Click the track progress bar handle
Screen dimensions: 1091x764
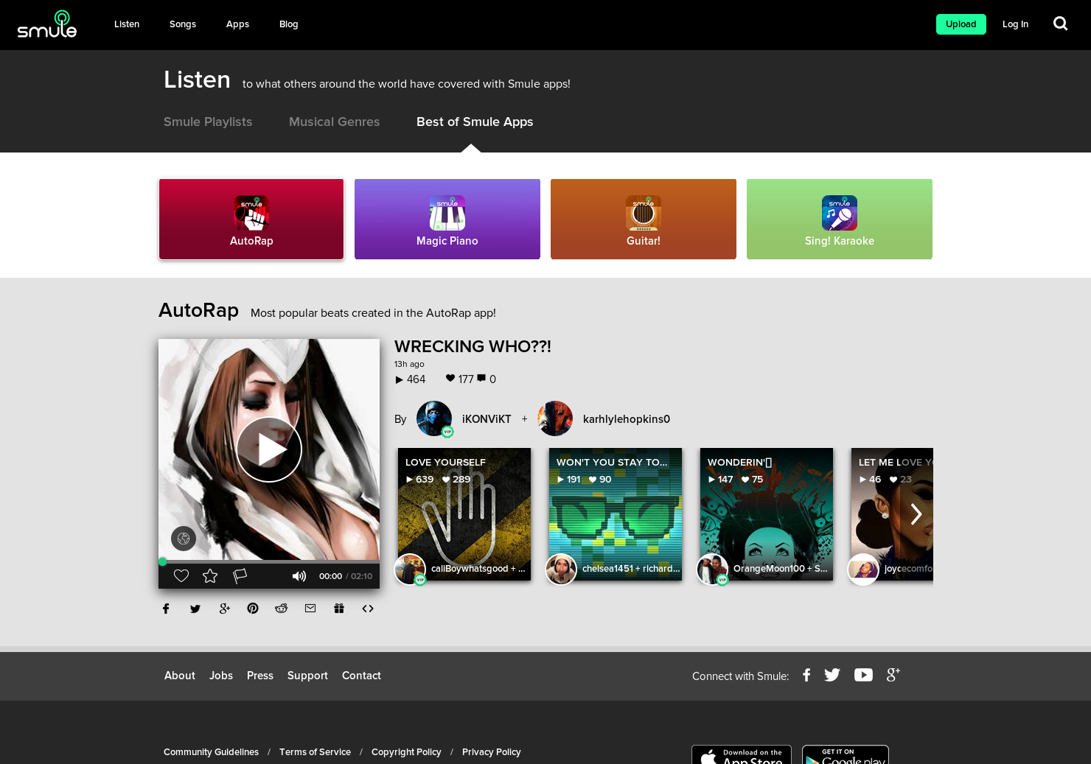point(163,561)
